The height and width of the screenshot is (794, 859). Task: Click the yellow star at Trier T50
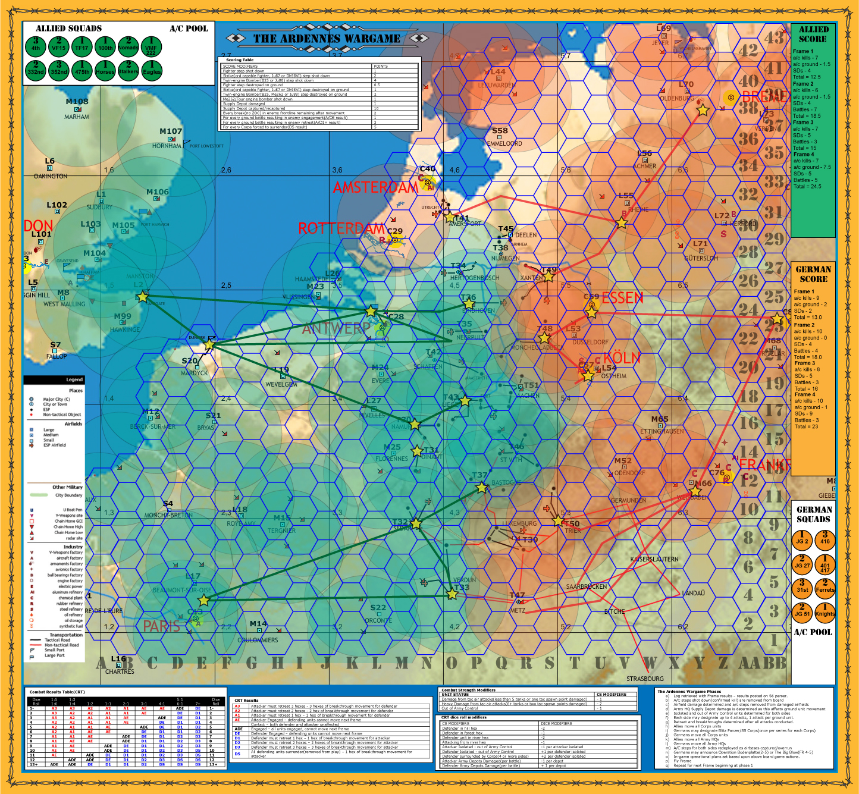pos(558,521)
